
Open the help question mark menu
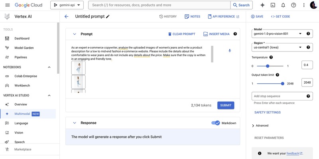pyautogui.click(x=293, y=5)
